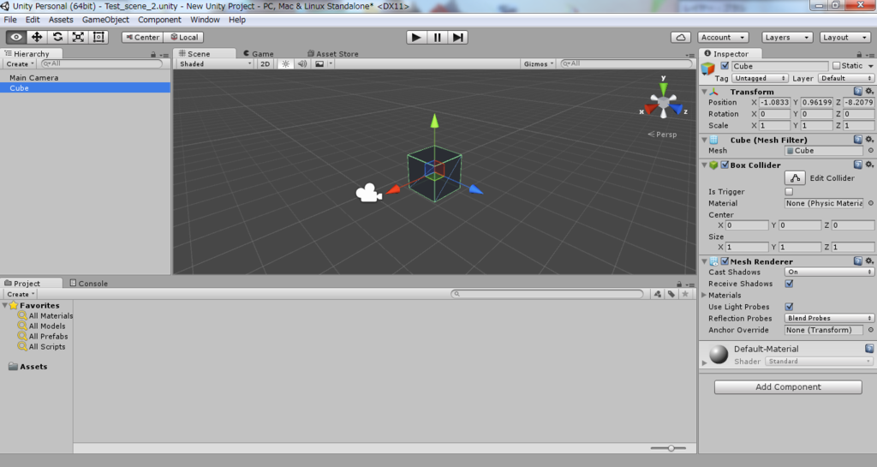The height and width of the screenshot is (467, 877).
Task: Start Play mode
Action: click(x=415, y=37)
